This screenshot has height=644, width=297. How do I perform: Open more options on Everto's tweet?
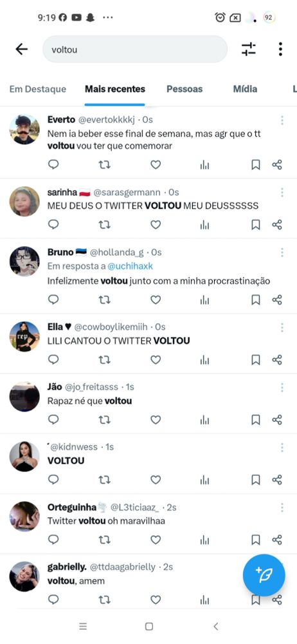click(x=282, y=120)
